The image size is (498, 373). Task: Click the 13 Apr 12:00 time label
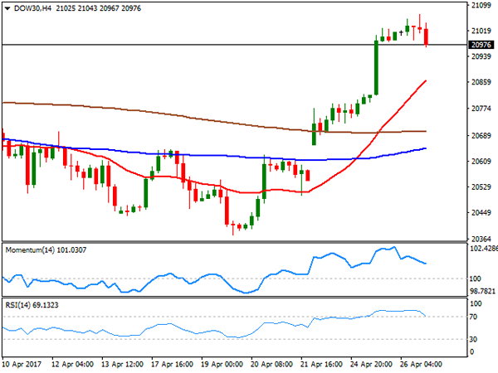pos(122,364)
